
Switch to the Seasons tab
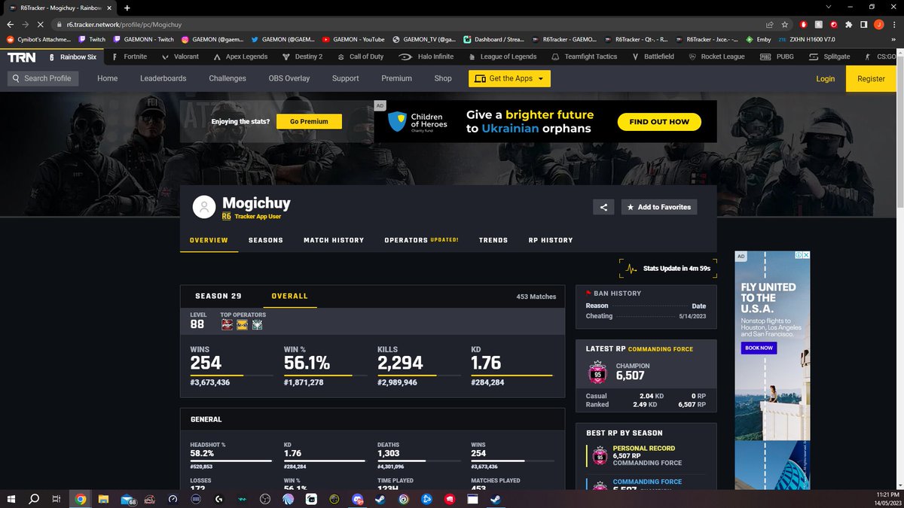(x=266, y=240)
